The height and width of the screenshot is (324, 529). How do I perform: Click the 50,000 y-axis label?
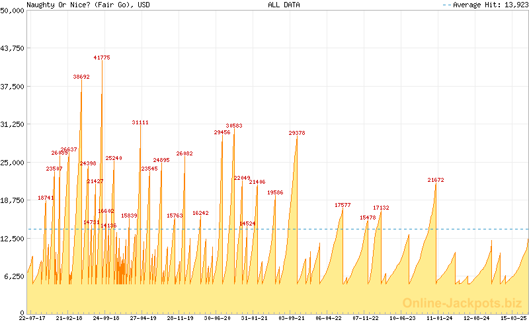tap(13, 11)
